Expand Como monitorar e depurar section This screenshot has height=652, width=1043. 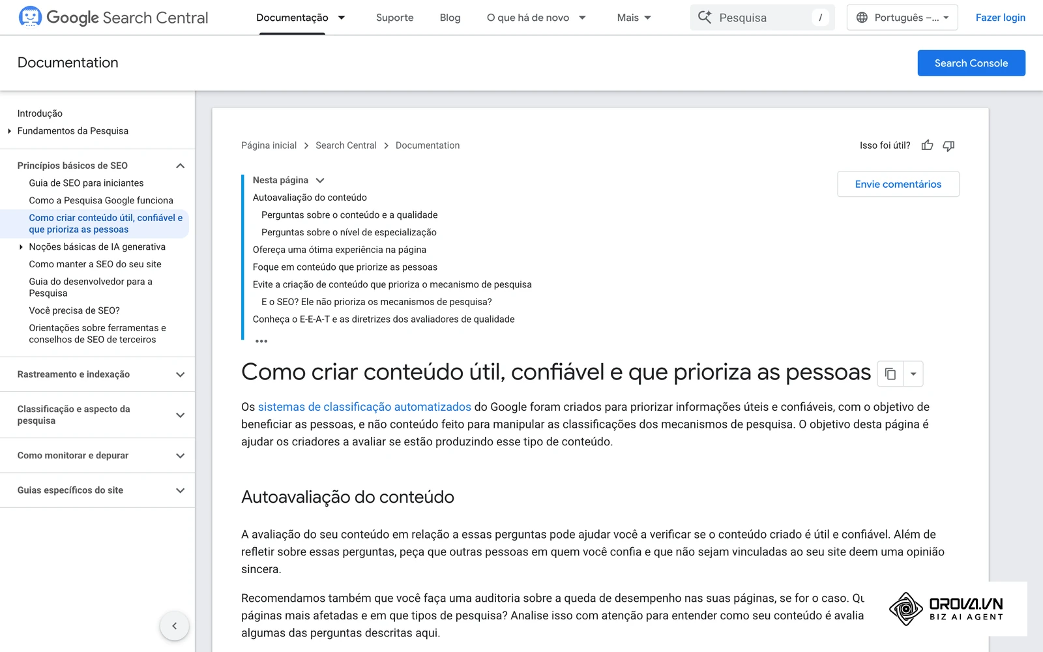(181, 455)
